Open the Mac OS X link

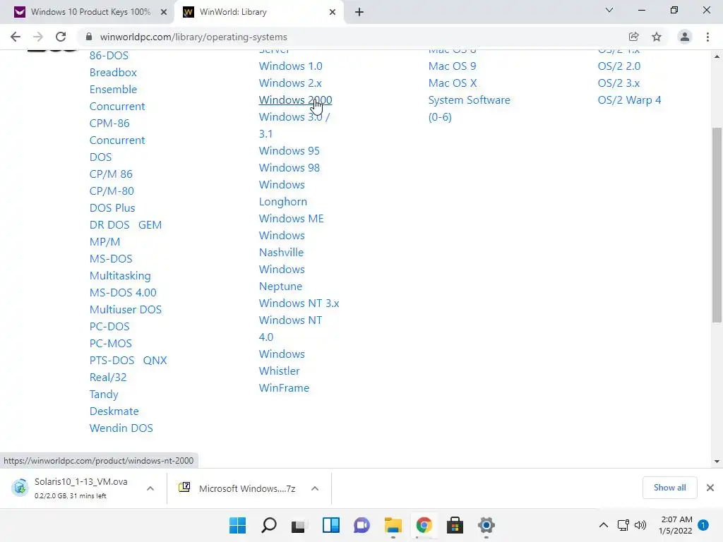tap(453, 83)
